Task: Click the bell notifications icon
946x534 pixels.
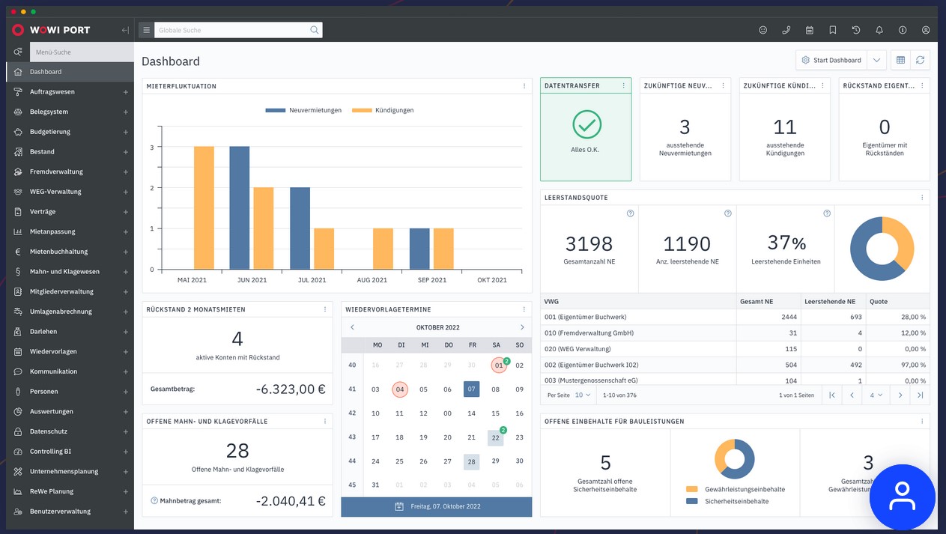Action: pyautogui.click(x=879, y=30)
